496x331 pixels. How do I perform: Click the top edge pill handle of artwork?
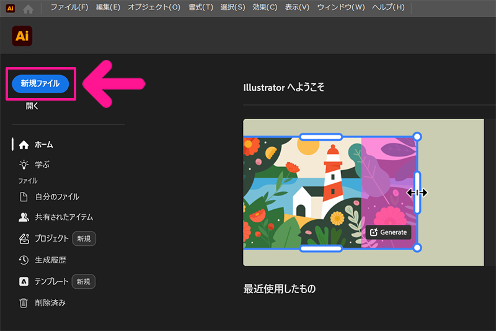click(x=321, y=137)
